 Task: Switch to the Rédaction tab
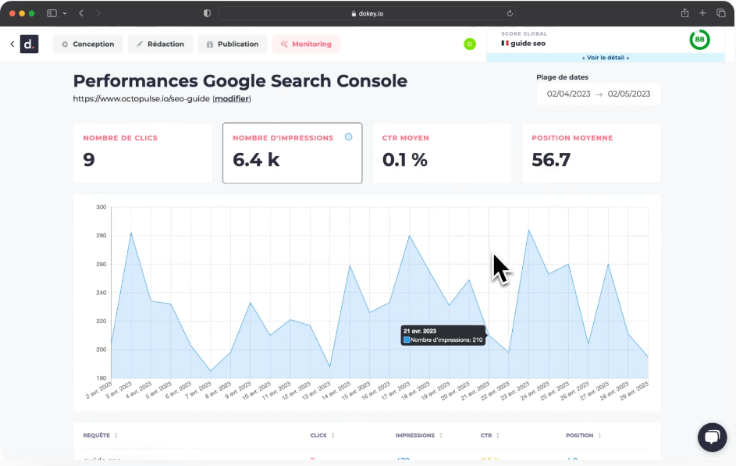click(160, 44)
